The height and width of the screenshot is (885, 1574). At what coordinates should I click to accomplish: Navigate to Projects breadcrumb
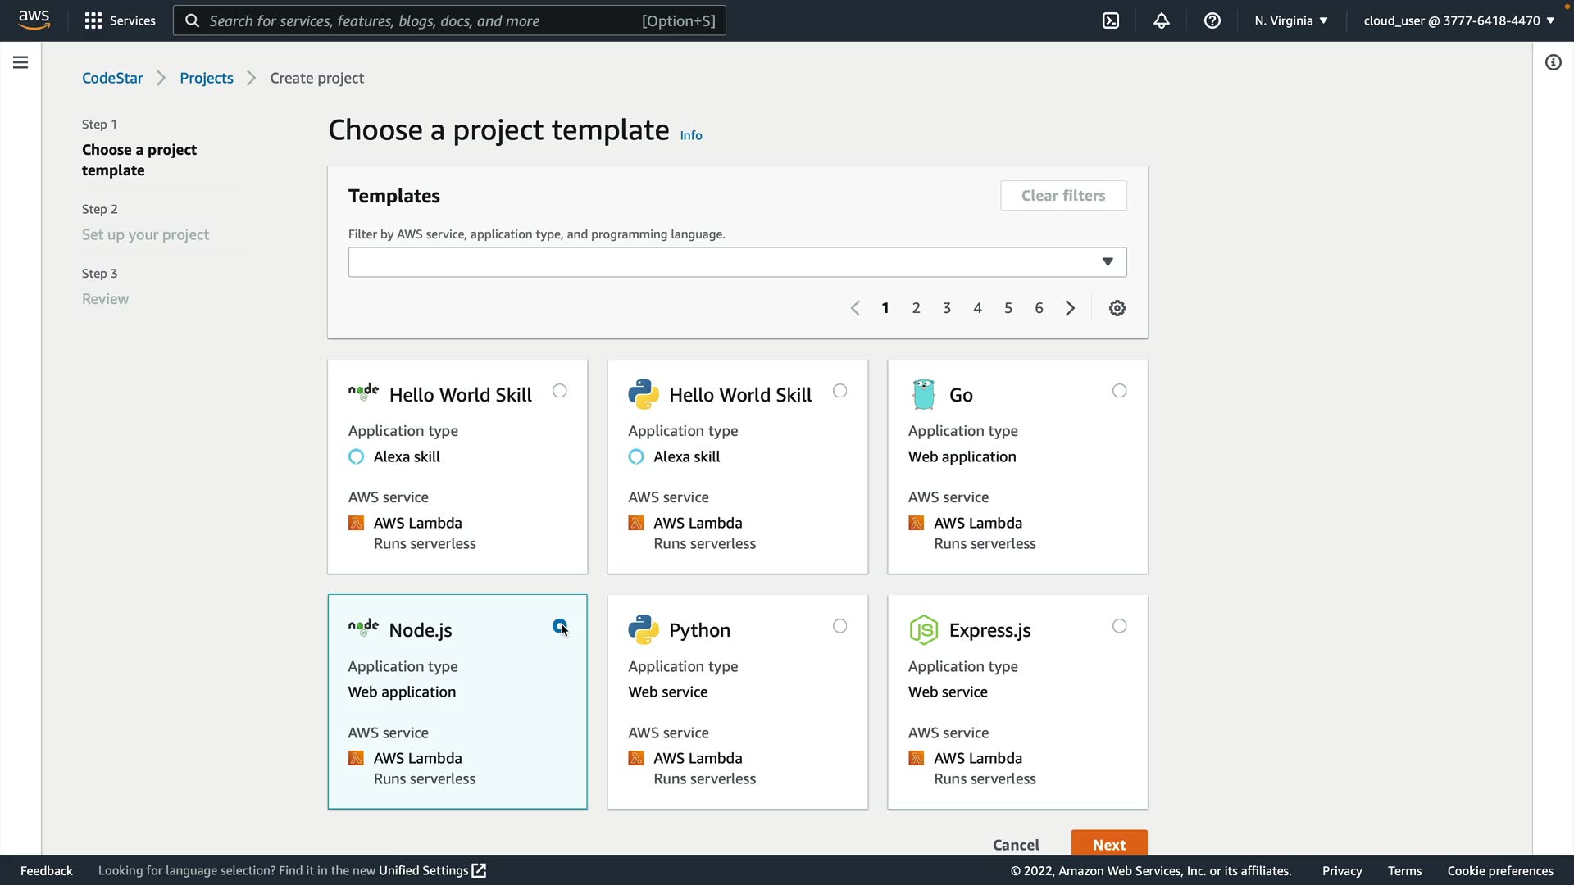pyautogui.click(x=207, y=78)
